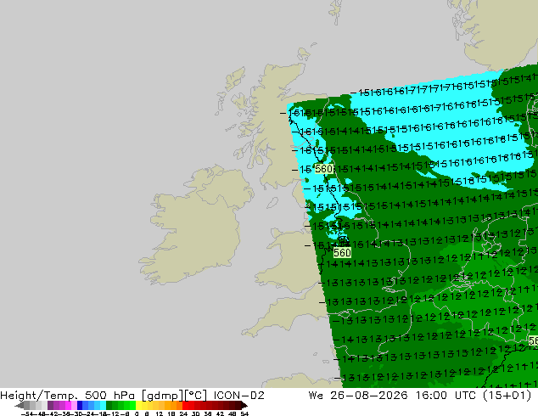The height and width of the screenshot is (416, 538).
Task: Click the date 'We 26-08-2026'
Action: [x=358, y=396]
